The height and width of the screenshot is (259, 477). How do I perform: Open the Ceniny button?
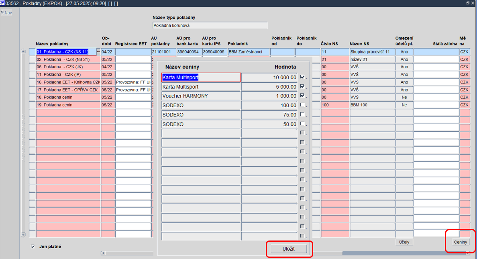click(x=460, y=242)
